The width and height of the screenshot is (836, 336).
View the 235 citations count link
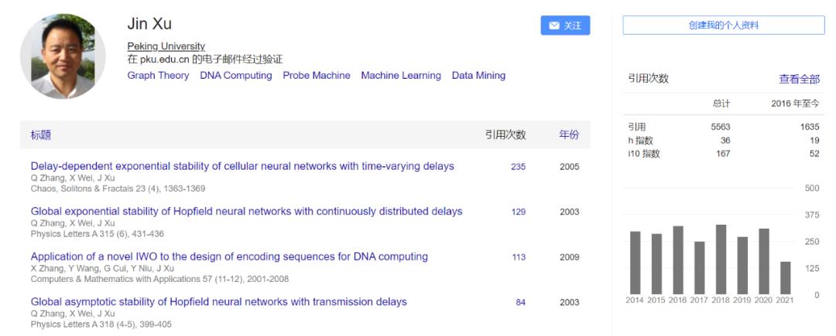click(x=518, y=167)
